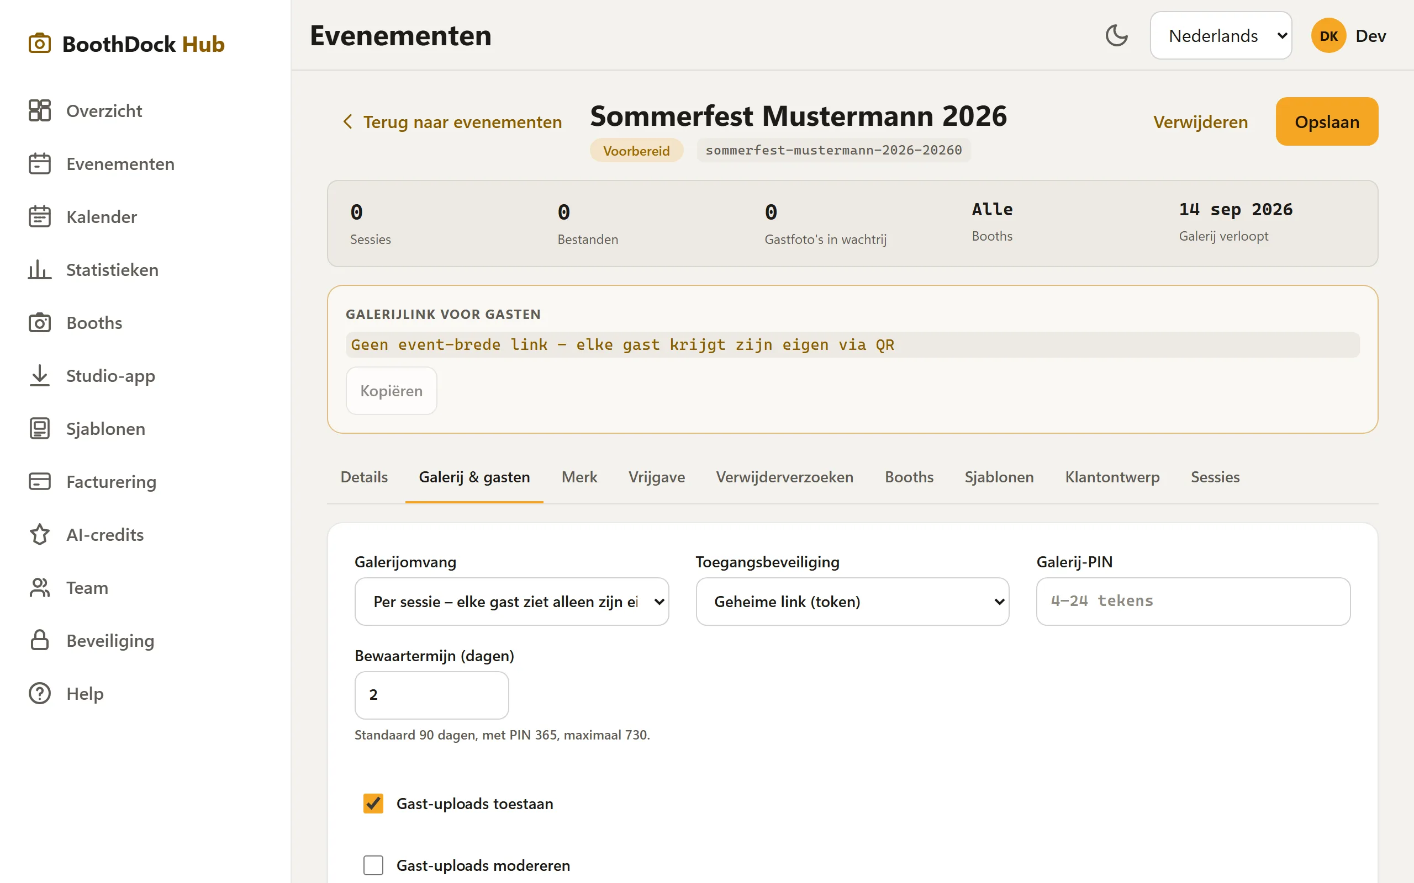This screenshot has width=1414, height=883.
Task: Click the Opslaan button
Action: click(x=1326, y=121)
